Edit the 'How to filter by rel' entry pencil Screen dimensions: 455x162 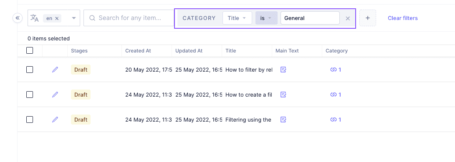[55, 70]
